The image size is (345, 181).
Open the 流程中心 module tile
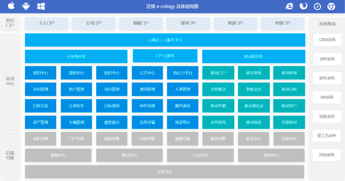(x=76, y=73)
